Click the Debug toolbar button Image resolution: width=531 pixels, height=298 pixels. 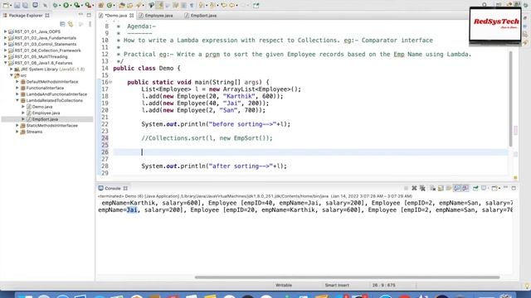[56, 5]
